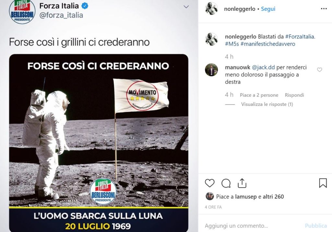Expand Visualizza le risposte (1)

point(267,104)
